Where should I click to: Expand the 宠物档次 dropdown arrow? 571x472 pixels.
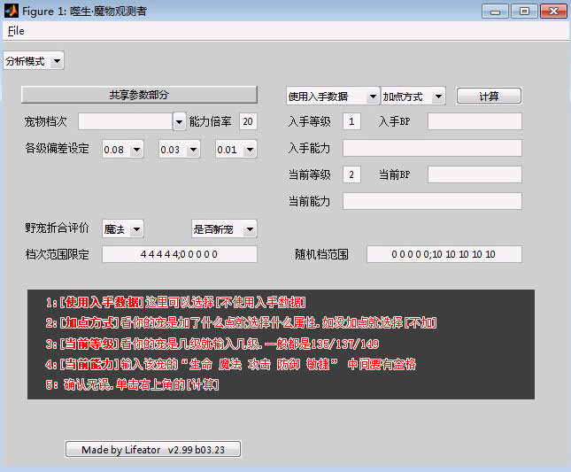(179, 121)
